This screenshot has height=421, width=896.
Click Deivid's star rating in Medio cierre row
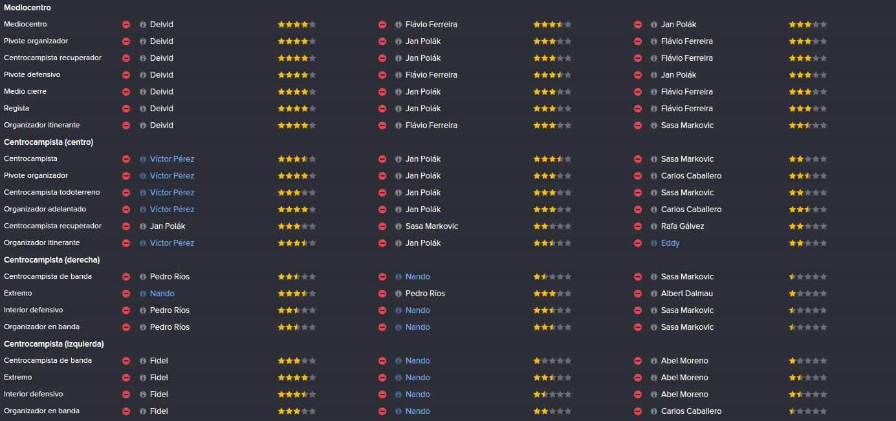(297, 92)
